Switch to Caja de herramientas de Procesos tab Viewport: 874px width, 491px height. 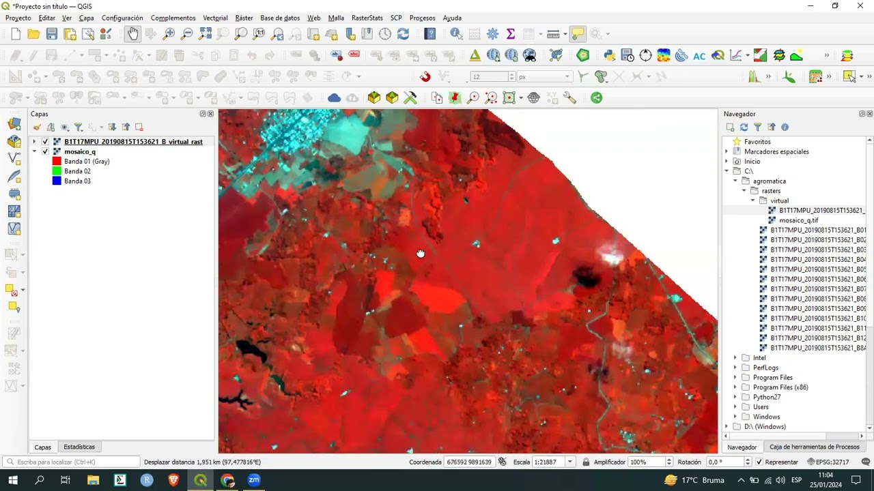[x=815, y=447]
